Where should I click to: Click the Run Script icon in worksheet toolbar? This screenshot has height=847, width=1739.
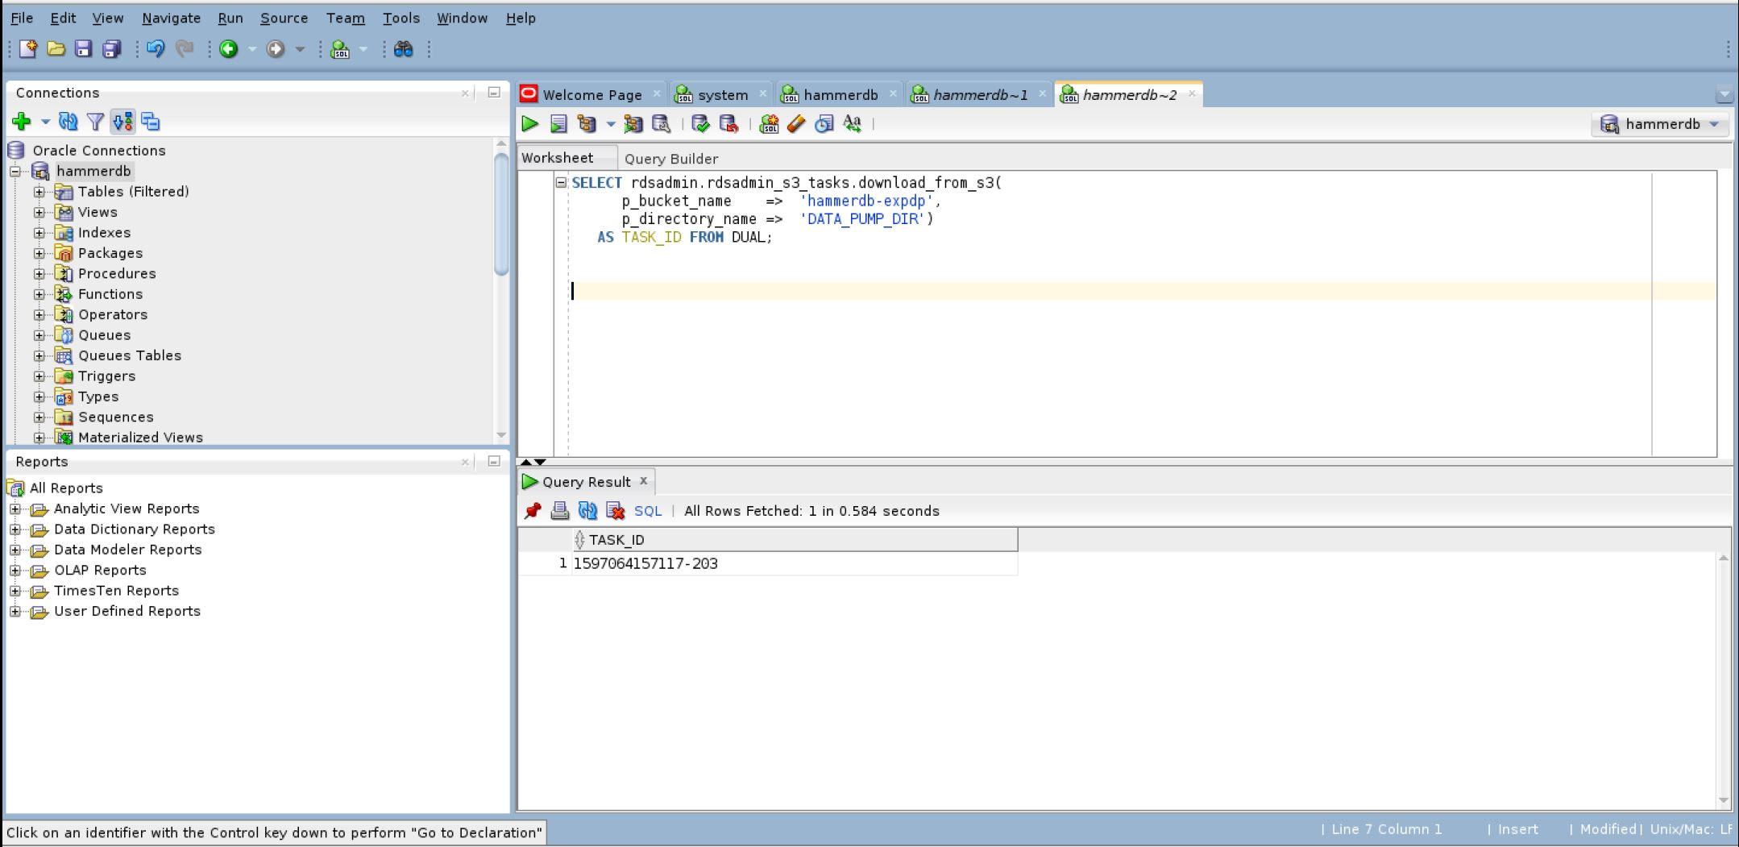[x=558, y=124]
